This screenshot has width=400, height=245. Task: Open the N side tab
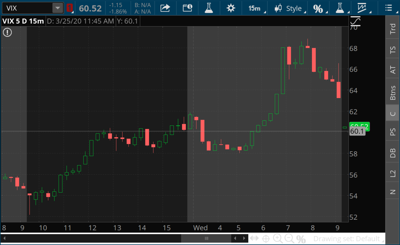coord(393,191)
